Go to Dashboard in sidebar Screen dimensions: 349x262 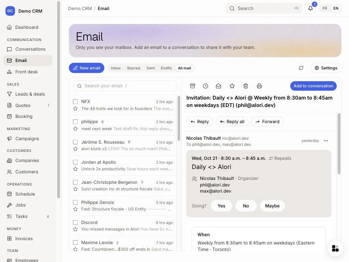point(28,27)
